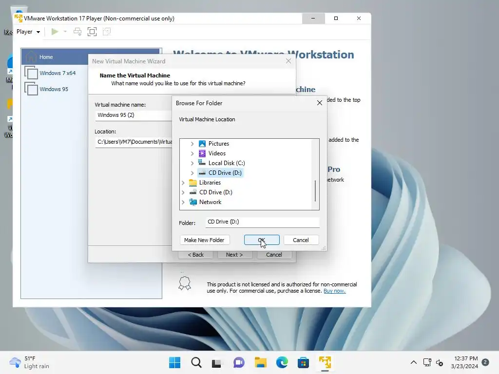
Task: Open Microsoft Store from the taskbar
Action: 303,362
